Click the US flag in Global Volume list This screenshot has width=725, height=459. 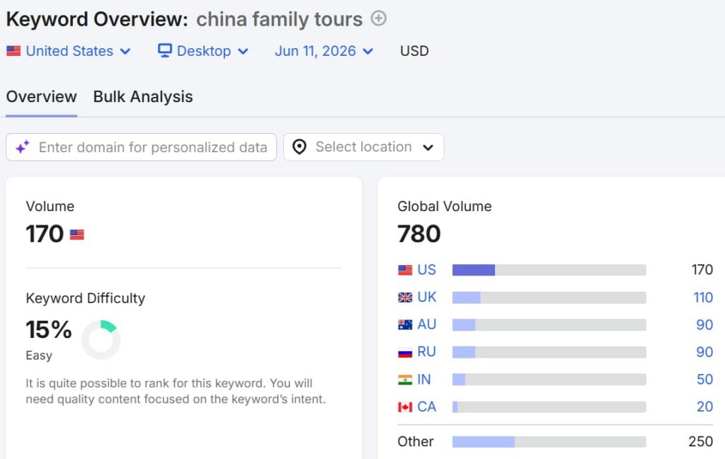(405, 270)
